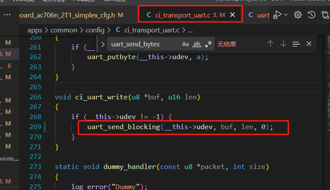Switch to board_ac706n_2T1_simplex_cfg.h tab
The image size is (330, 190).
[x=71, y=15]
